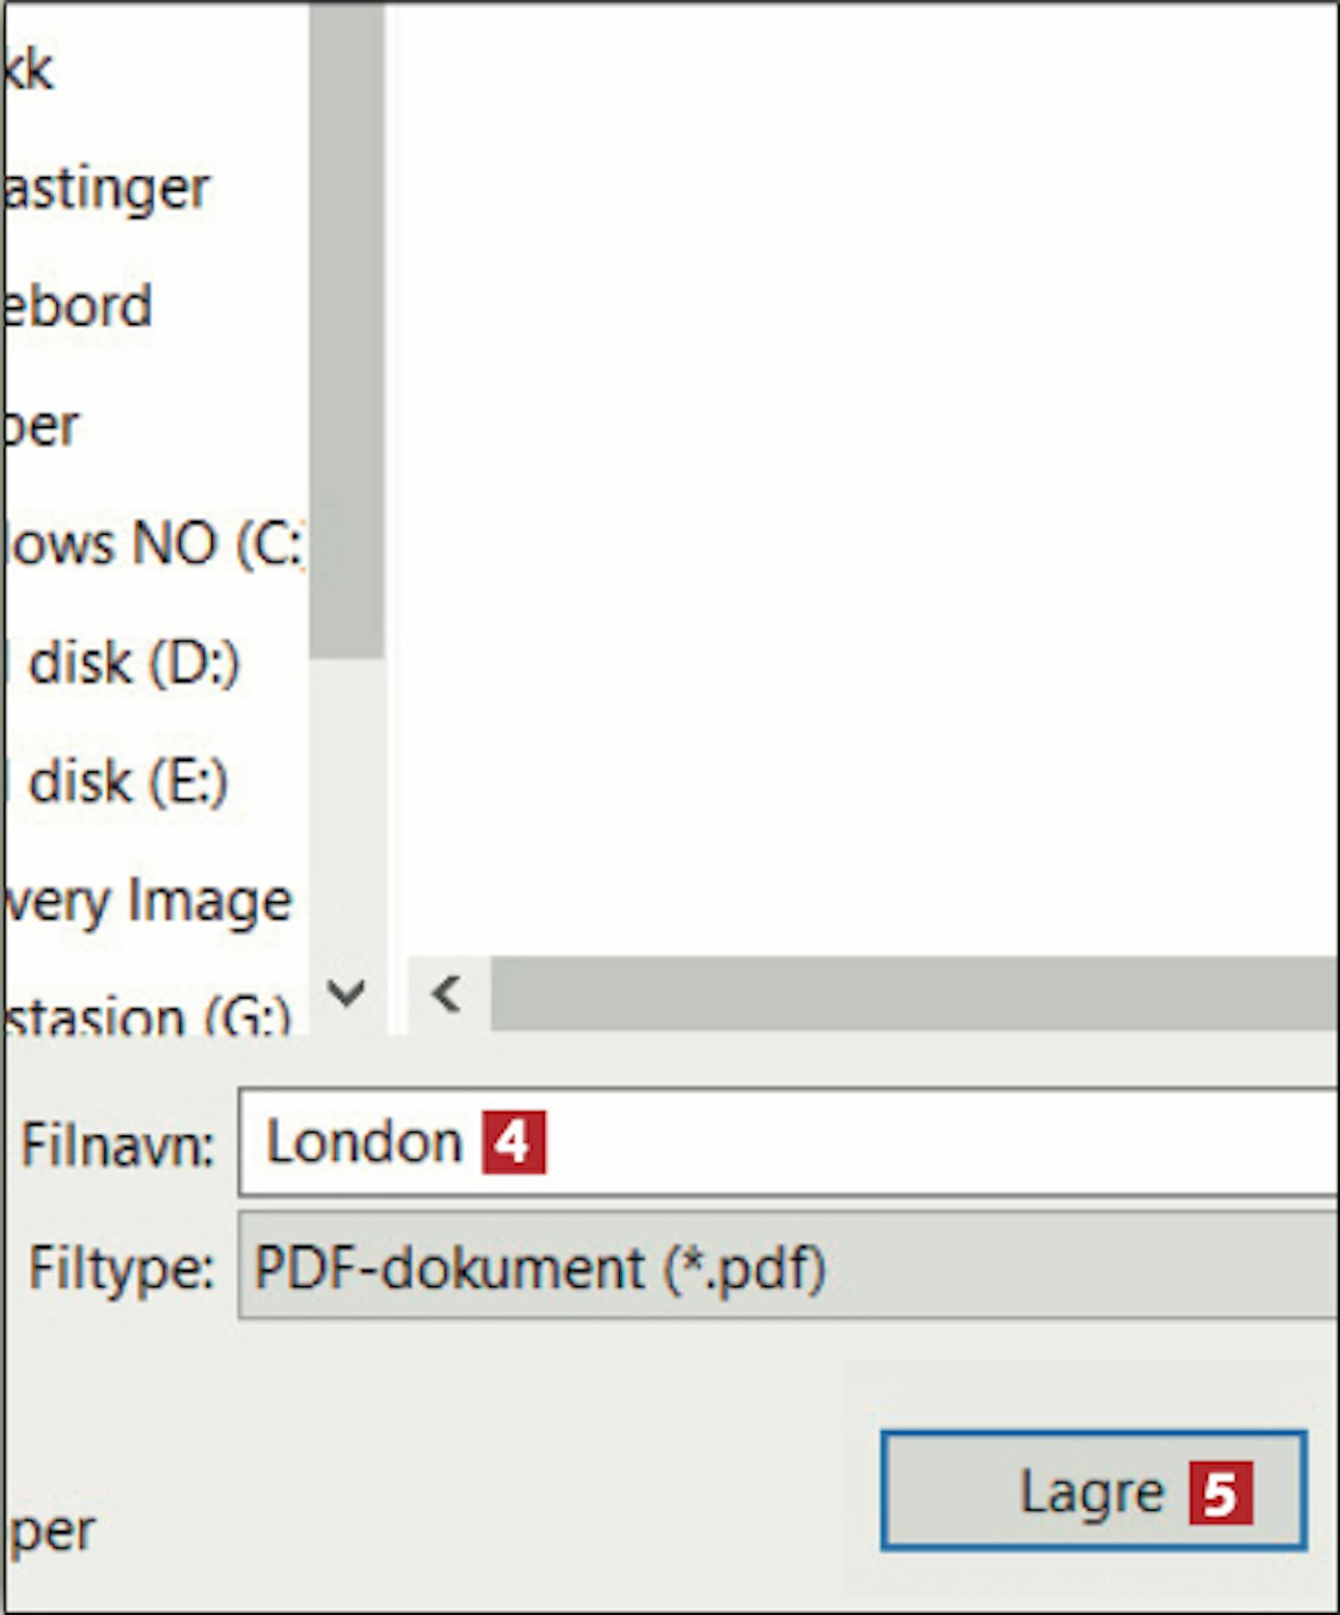Click the hide folders link at bottom left

coord(52,1531)
